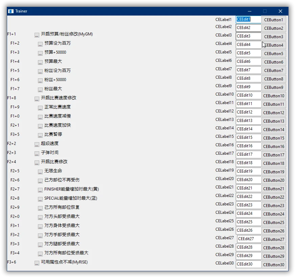Click into the CEEdit29 edit box
Image resolution: width=295 pixels, height=278 pixels.
point(249,256)
